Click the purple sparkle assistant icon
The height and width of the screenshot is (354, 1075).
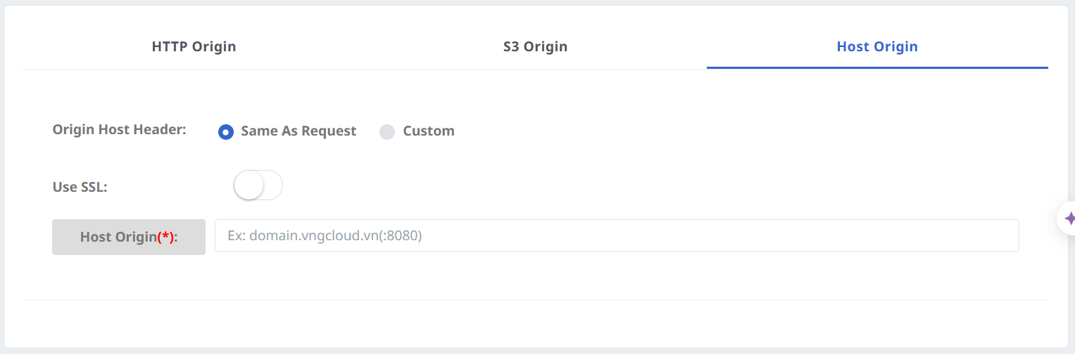1069,218
